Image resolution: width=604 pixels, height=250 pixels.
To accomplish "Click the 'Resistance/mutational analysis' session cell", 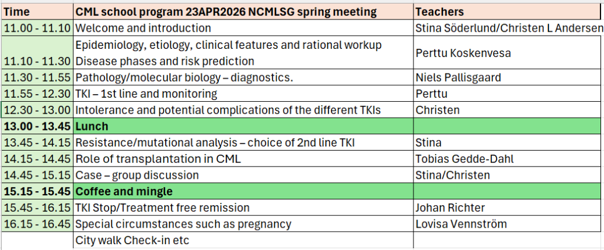I will pyautogui.click(x=242, y=142).
